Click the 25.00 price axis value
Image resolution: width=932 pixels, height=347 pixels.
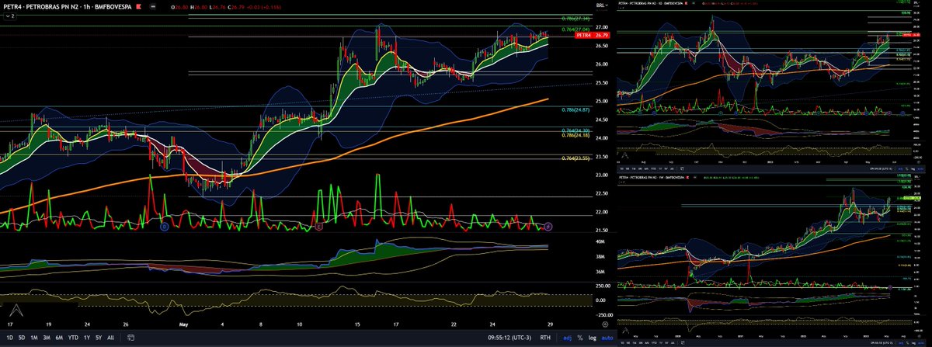[x=603, y=101]
